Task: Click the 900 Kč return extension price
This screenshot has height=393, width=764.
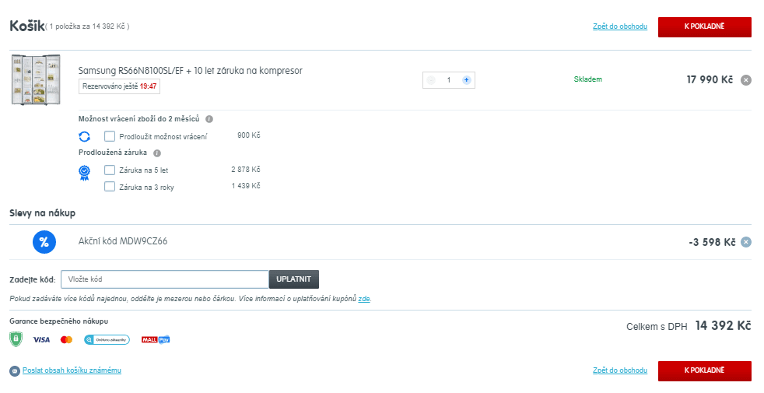Action: click(x=248, y=135)
